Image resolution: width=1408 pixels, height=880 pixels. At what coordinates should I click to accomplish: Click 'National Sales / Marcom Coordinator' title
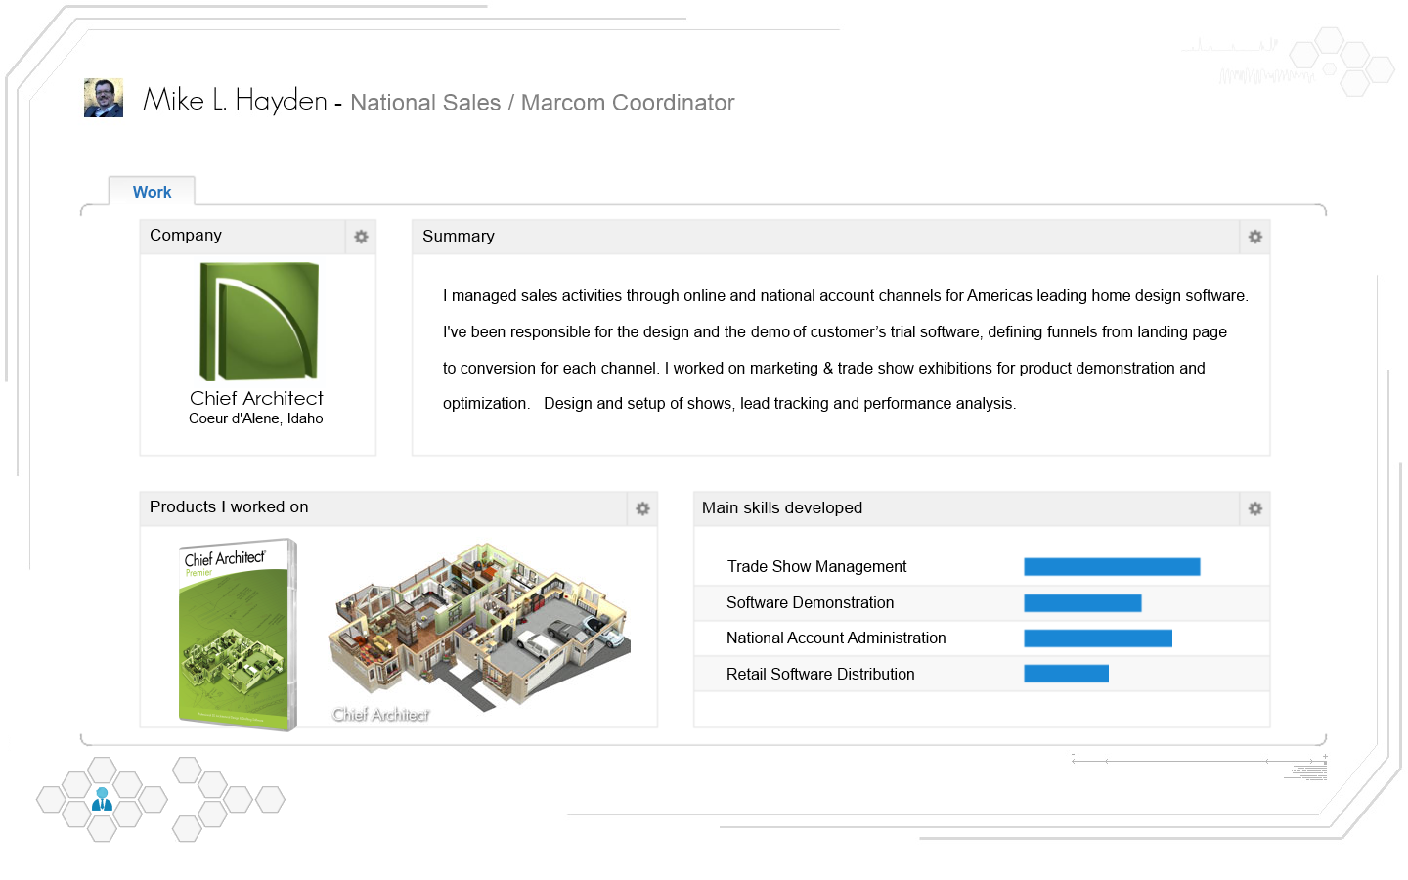[543, 103]
